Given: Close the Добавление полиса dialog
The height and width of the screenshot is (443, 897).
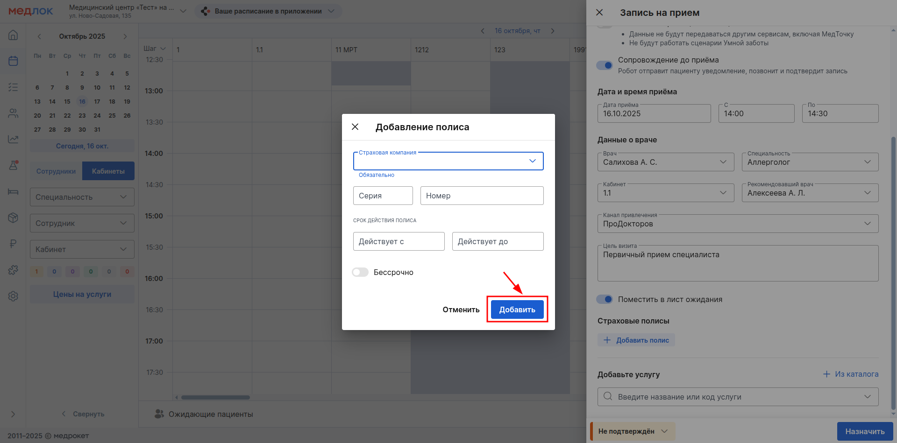Looking at the screenshot, I should tap(355, 127).
